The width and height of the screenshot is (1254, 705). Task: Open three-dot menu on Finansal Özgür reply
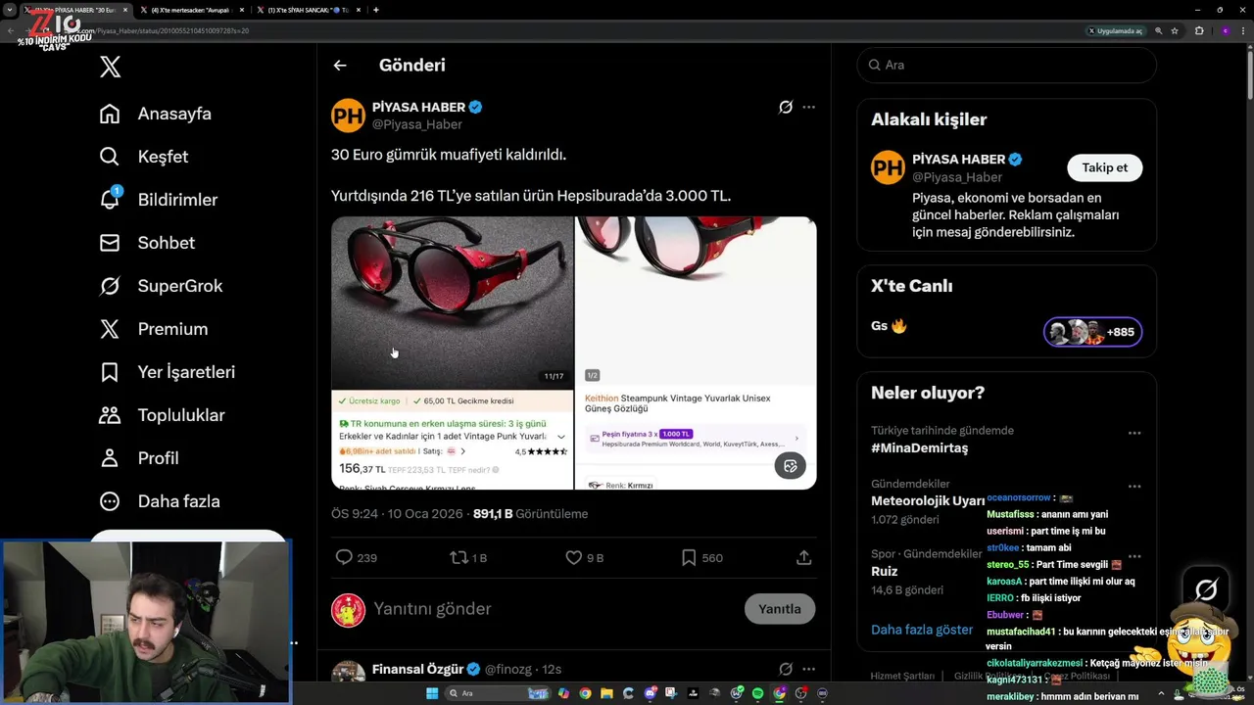click(808, 669)
